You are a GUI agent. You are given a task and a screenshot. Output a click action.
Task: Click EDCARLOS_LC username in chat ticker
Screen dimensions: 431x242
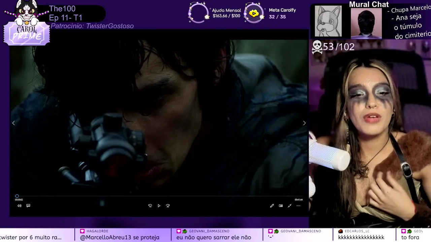[357, 231]
